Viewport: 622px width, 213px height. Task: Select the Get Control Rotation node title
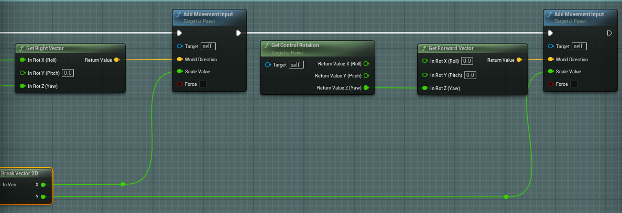point(295,45)
